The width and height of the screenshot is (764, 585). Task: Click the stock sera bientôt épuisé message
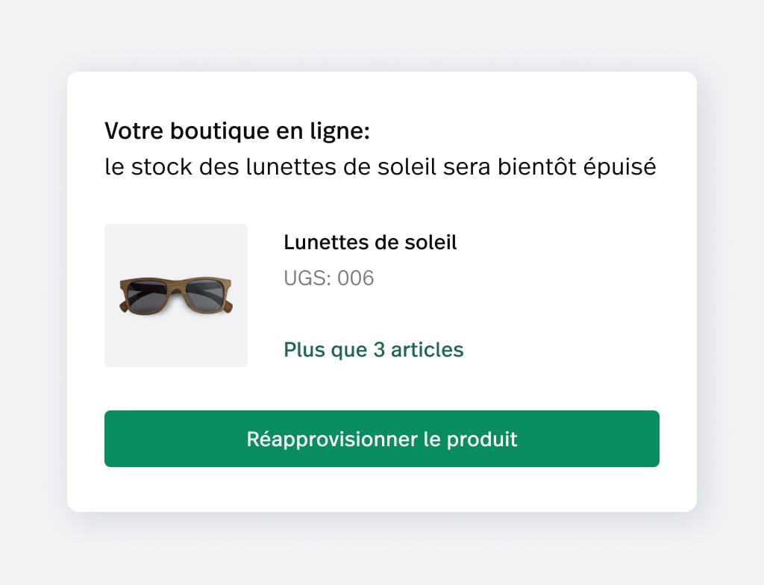pos(381,166)
